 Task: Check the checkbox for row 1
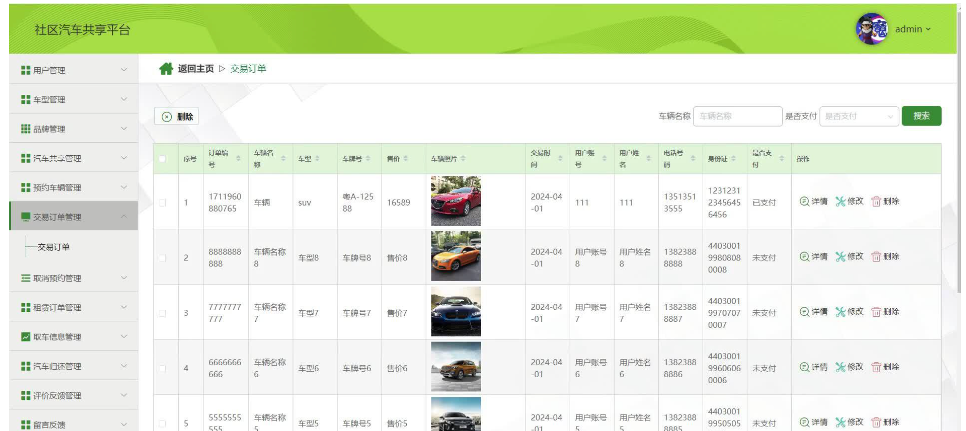tap(162, 203)
